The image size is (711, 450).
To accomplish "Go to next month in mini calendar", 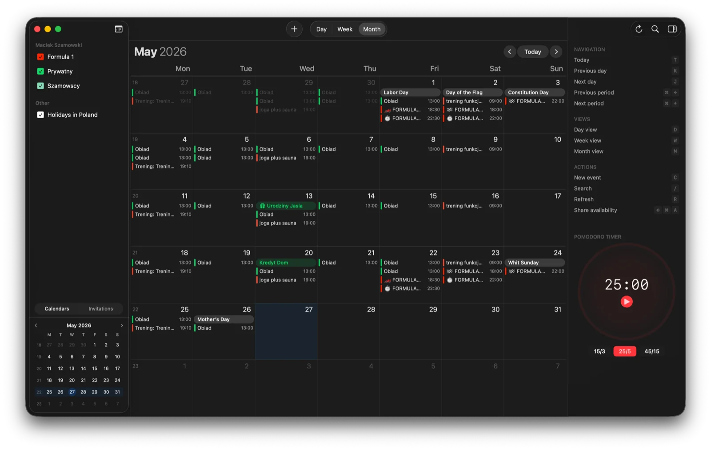I will 122,325.
